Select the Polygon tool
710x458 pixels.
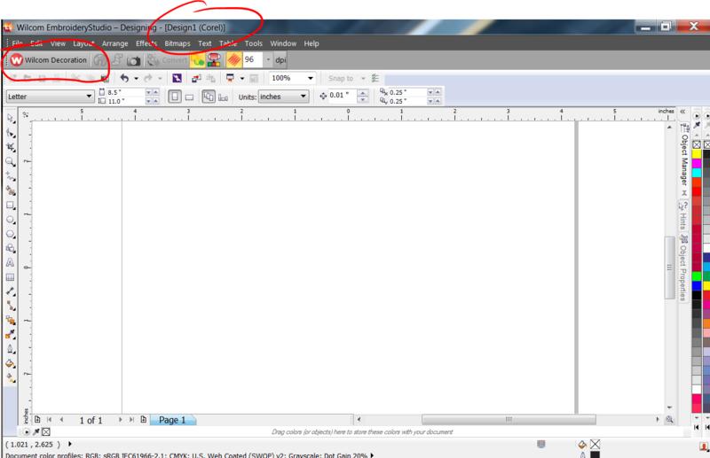10,234
